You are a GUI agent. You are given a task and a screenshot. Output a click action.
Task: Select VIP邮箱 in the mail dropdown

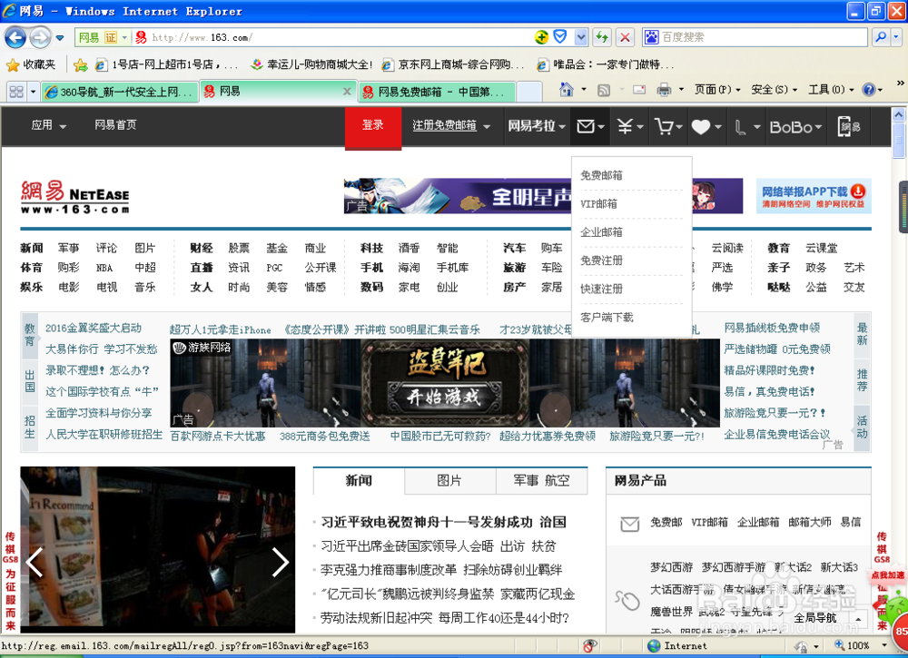tap(598, 203)
